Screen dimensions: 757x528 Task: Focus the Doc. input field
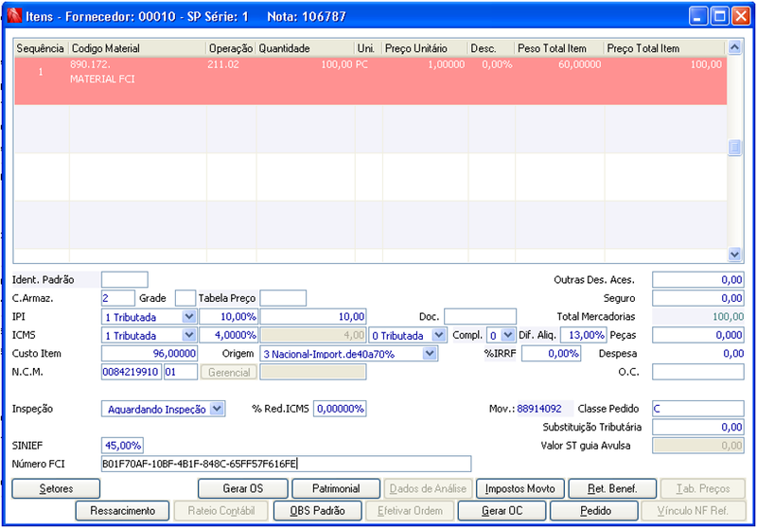coord(480,317)
